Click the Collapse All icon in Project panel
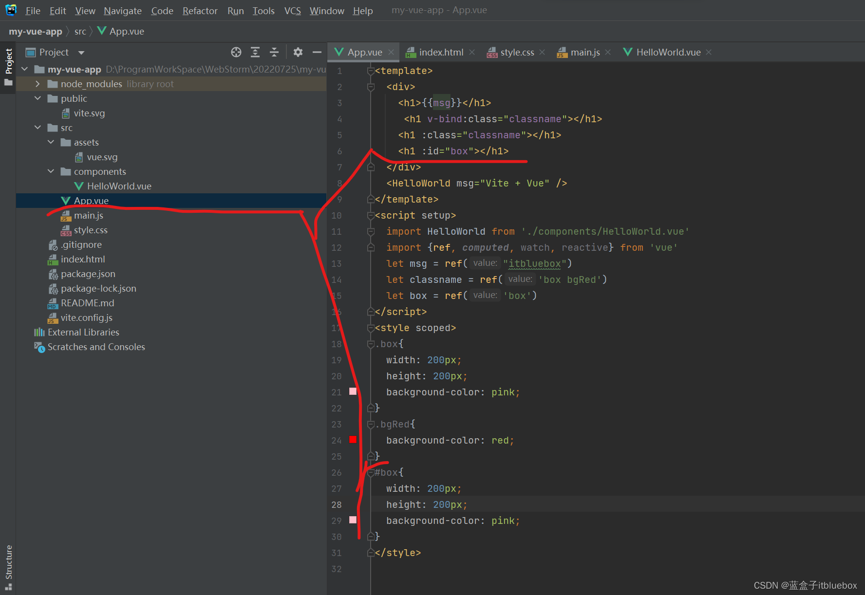Screen dimensions: 865x595 [x=274, y=52]
